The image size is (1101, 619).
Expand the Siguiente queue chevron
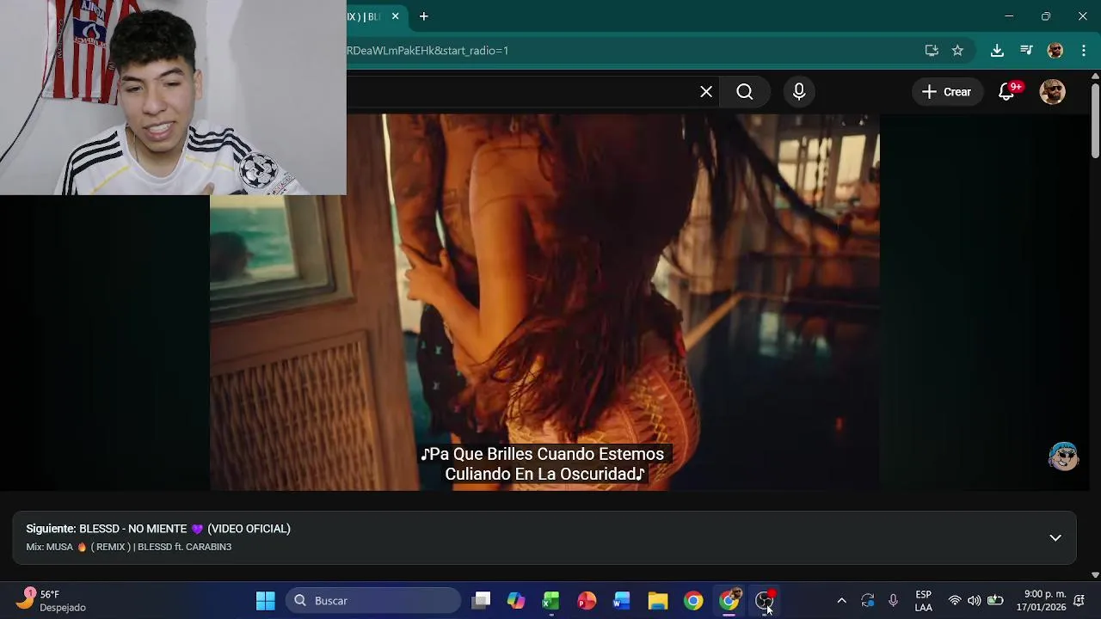(x=1055, y=538)
